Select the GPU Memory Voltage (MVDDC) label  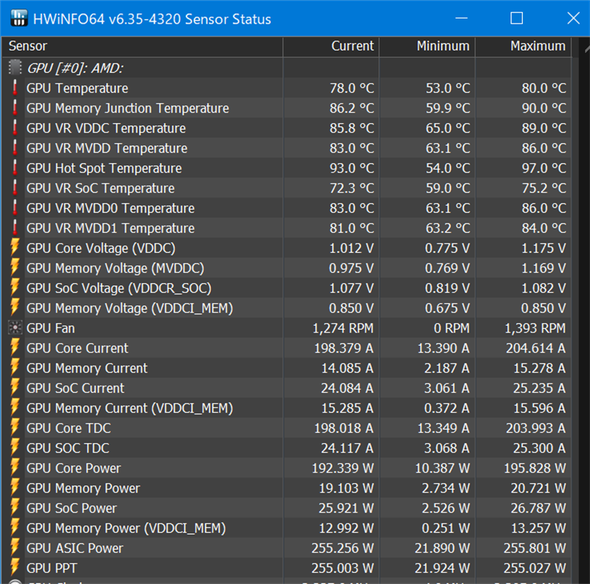pos(115,268)
